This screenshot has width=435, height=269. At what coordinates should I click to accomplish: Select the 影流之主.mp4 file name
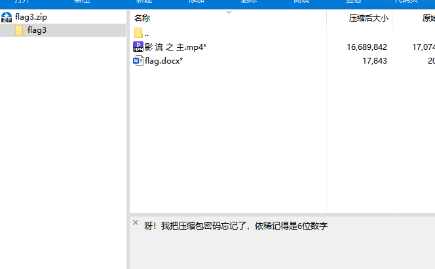tap(166, 47)
